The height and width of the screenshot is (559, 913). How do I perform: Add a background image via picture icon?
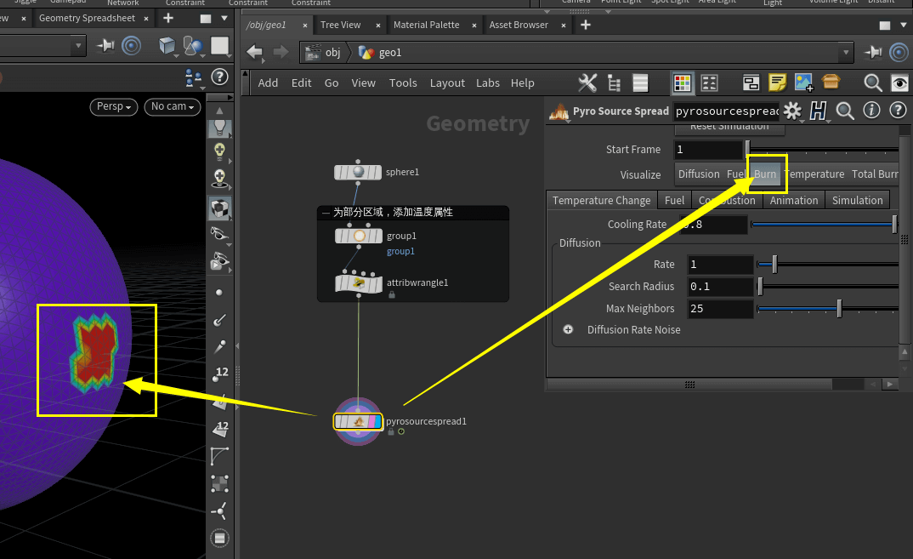tap(803, 83)
